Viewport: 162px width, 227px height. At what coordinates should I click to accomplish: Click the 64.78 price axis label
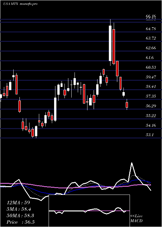151,29
